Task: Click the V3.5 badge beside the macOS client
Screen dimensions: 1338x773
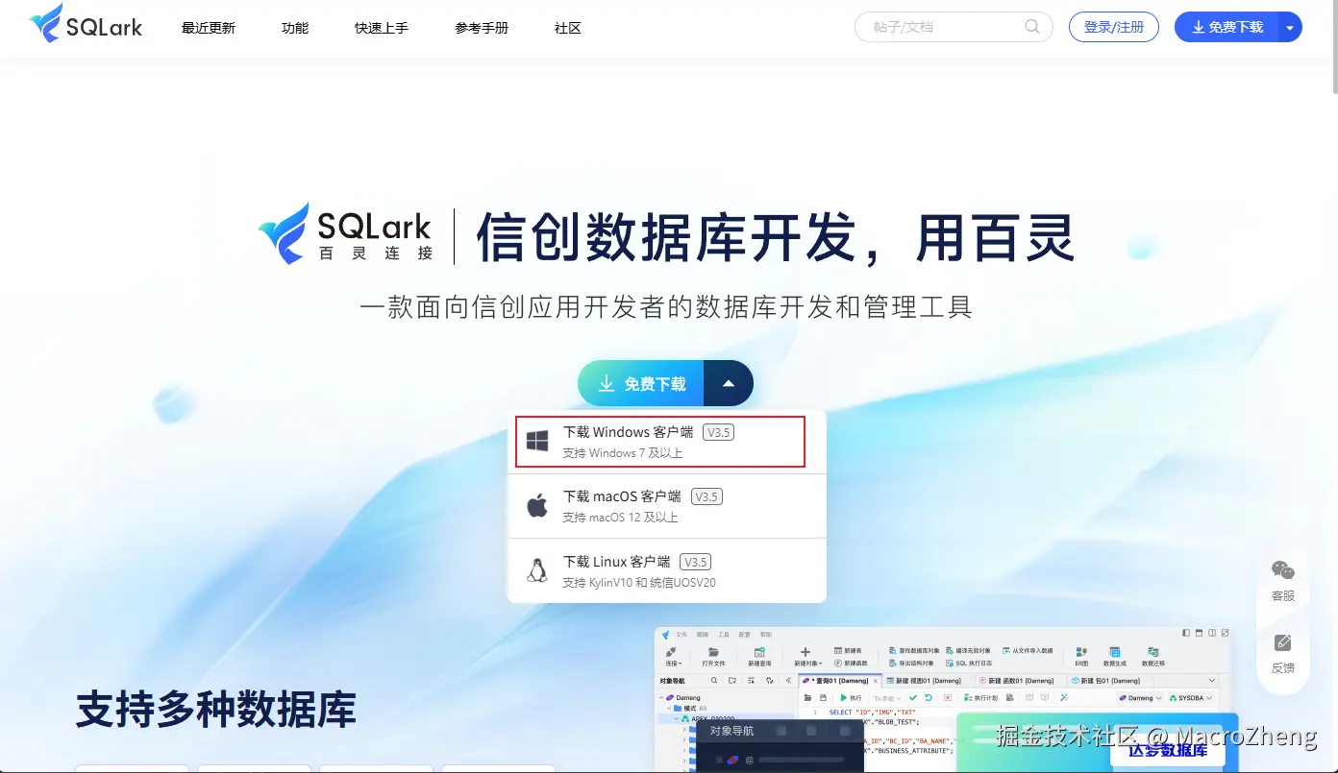Action: coord(706,496)
